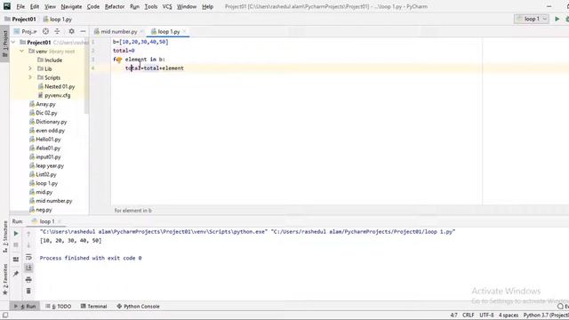Select pyvenv.cfg in project tree
The width and height of the screenshot is (569, 320).
(x=54, y=95)
